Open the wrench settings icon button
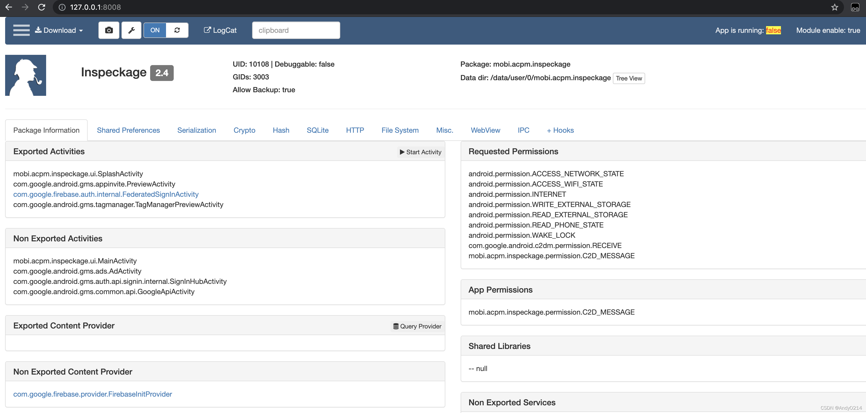This screenshot has height=413, width=866. [131, 30]
